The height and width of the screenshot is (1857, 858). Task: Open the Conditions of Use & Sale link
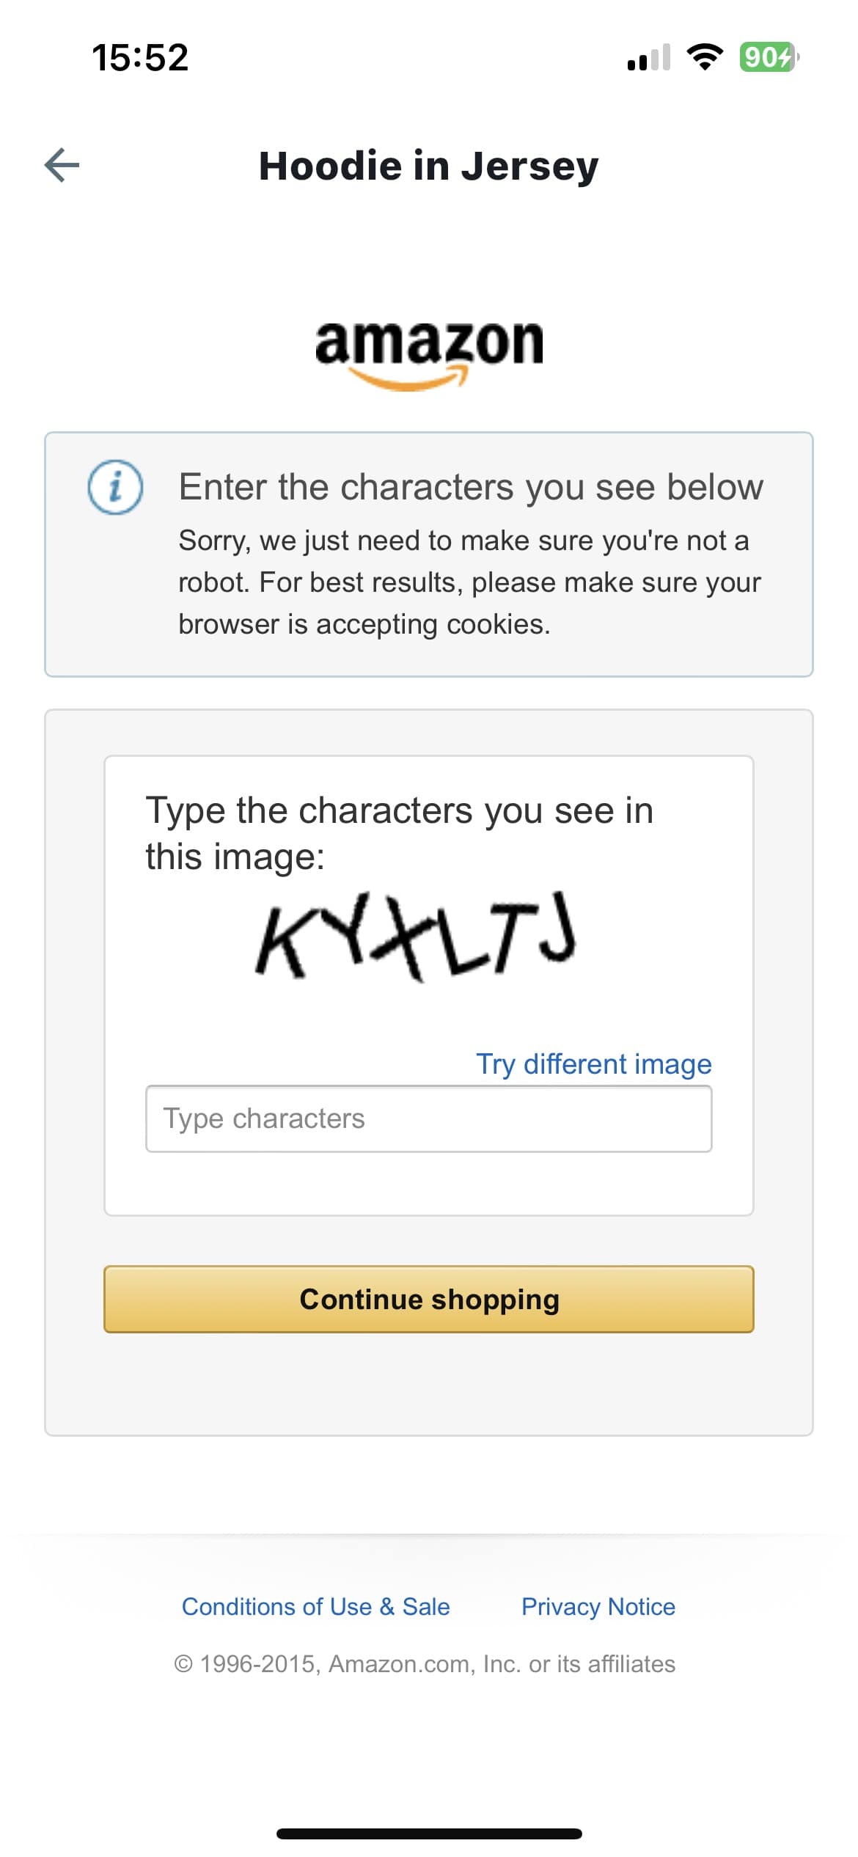click(315, 1607)
